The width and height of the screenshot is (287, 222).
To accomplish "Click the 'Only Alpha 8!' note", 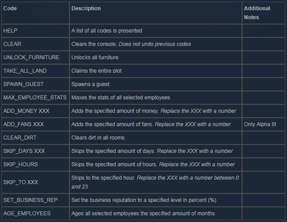I will pyautogui.click(x=260, y=124).
